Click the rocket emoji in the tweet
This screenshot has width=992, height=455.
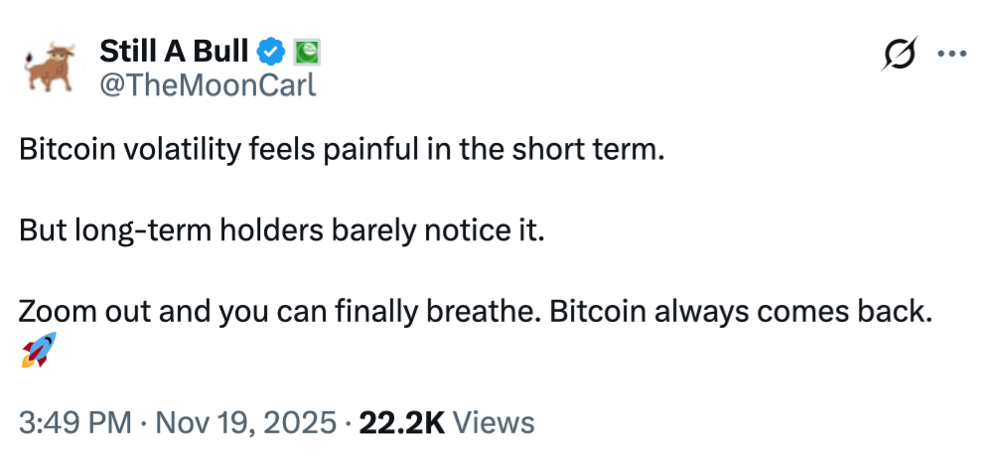coord(38,351)
